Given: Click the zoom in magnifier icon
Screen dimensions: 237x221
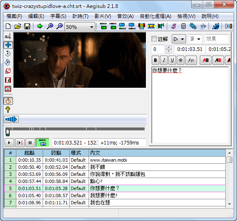Looking at the screenshot, I should click(x=50, y=26).
